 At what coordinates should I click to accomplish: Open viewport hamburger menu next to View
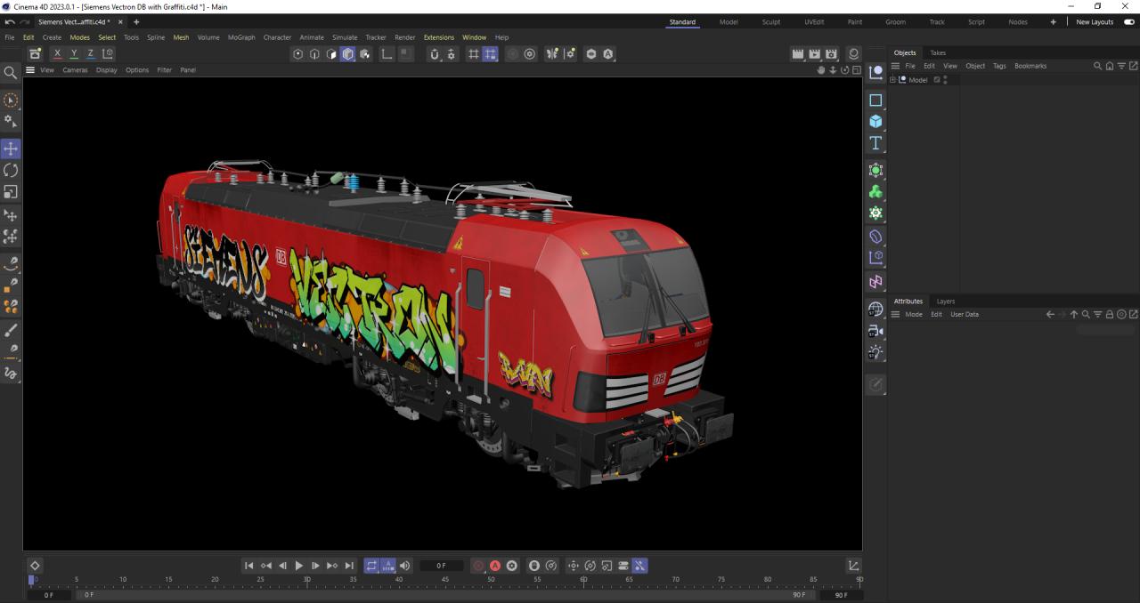(30, 70)
